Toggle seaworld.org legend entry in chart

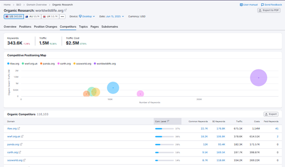(x=82, y=64)
